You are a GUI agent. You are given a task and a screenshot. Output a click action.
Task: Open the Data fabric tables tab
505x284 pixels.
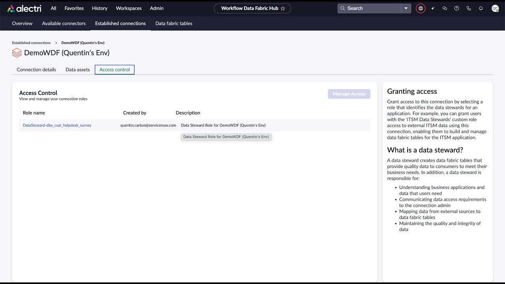coord(174,23)
